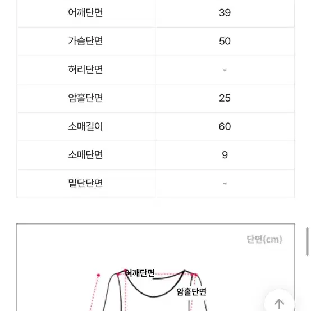Image resolution: width=311 pixels, height=311 pixels.
Task: Click the 단면(cm) unit label
Action: [x=264, y=239]
